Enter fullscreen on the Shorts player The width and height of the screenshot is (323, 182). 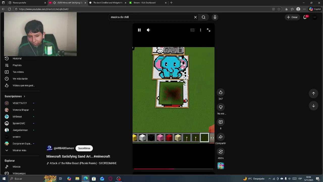point(208,30)
